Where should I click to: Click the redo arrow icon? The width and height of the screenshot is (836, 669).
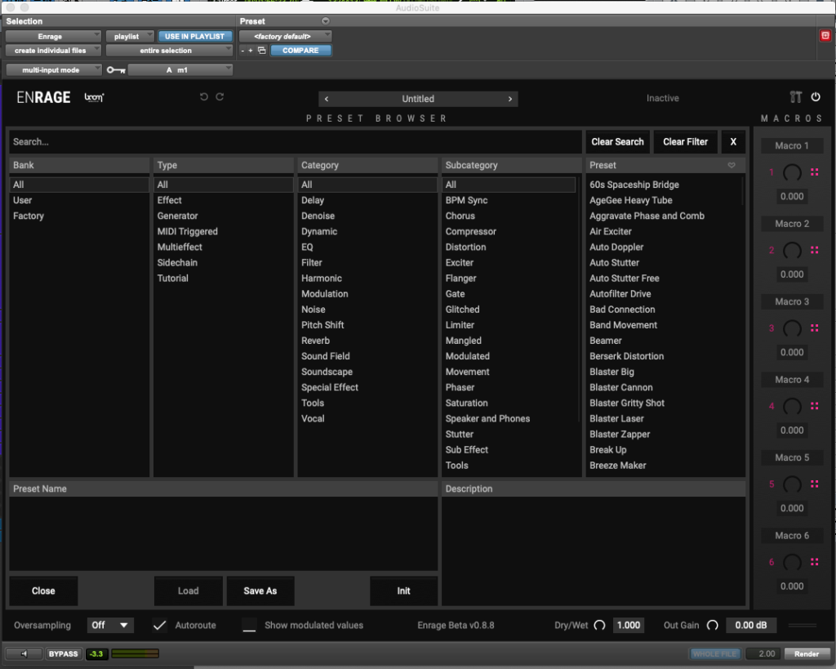(x=220, y=96)
